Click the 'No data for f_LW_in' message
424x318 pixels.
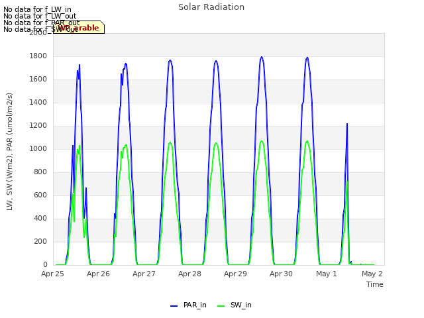click(37, 9)
